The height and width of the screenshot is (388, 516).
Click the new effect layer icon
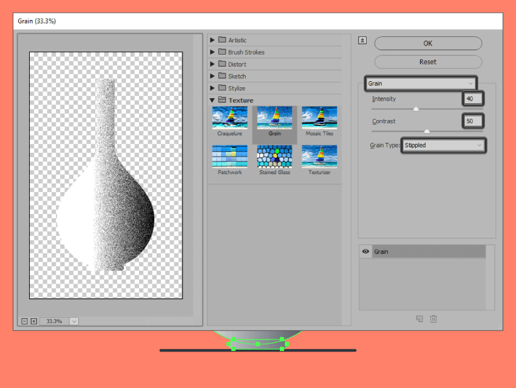[419, 319]
